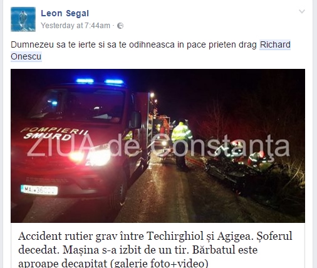Click the Onescu tagged name
This screenshot has width=317, height=268.
(x=26, y=56)
